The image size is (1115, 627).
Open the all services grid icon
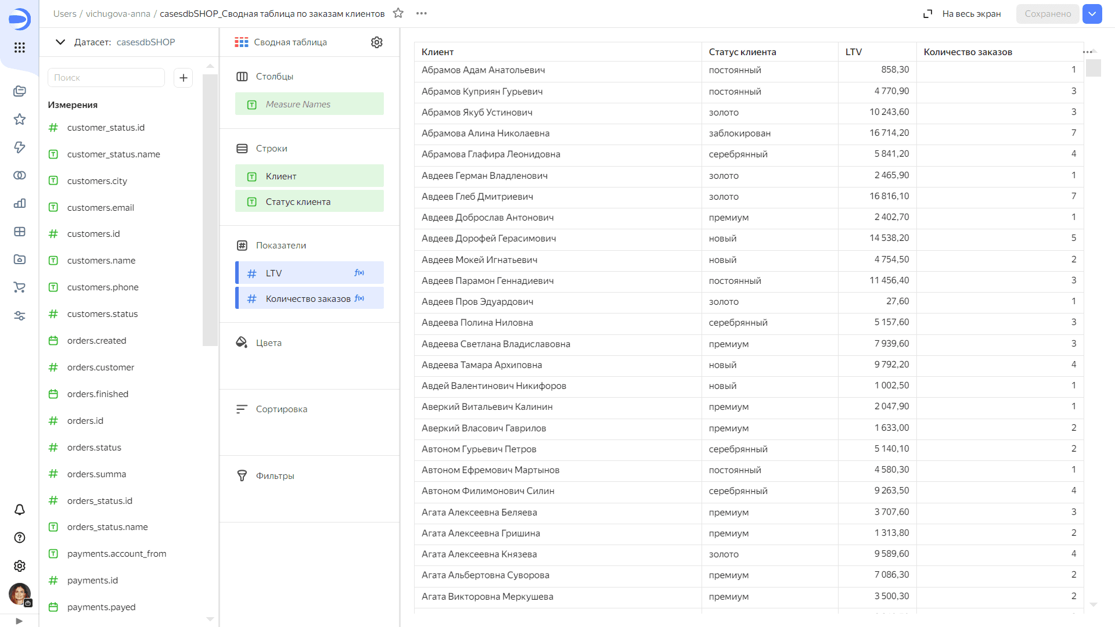(19, 48)
